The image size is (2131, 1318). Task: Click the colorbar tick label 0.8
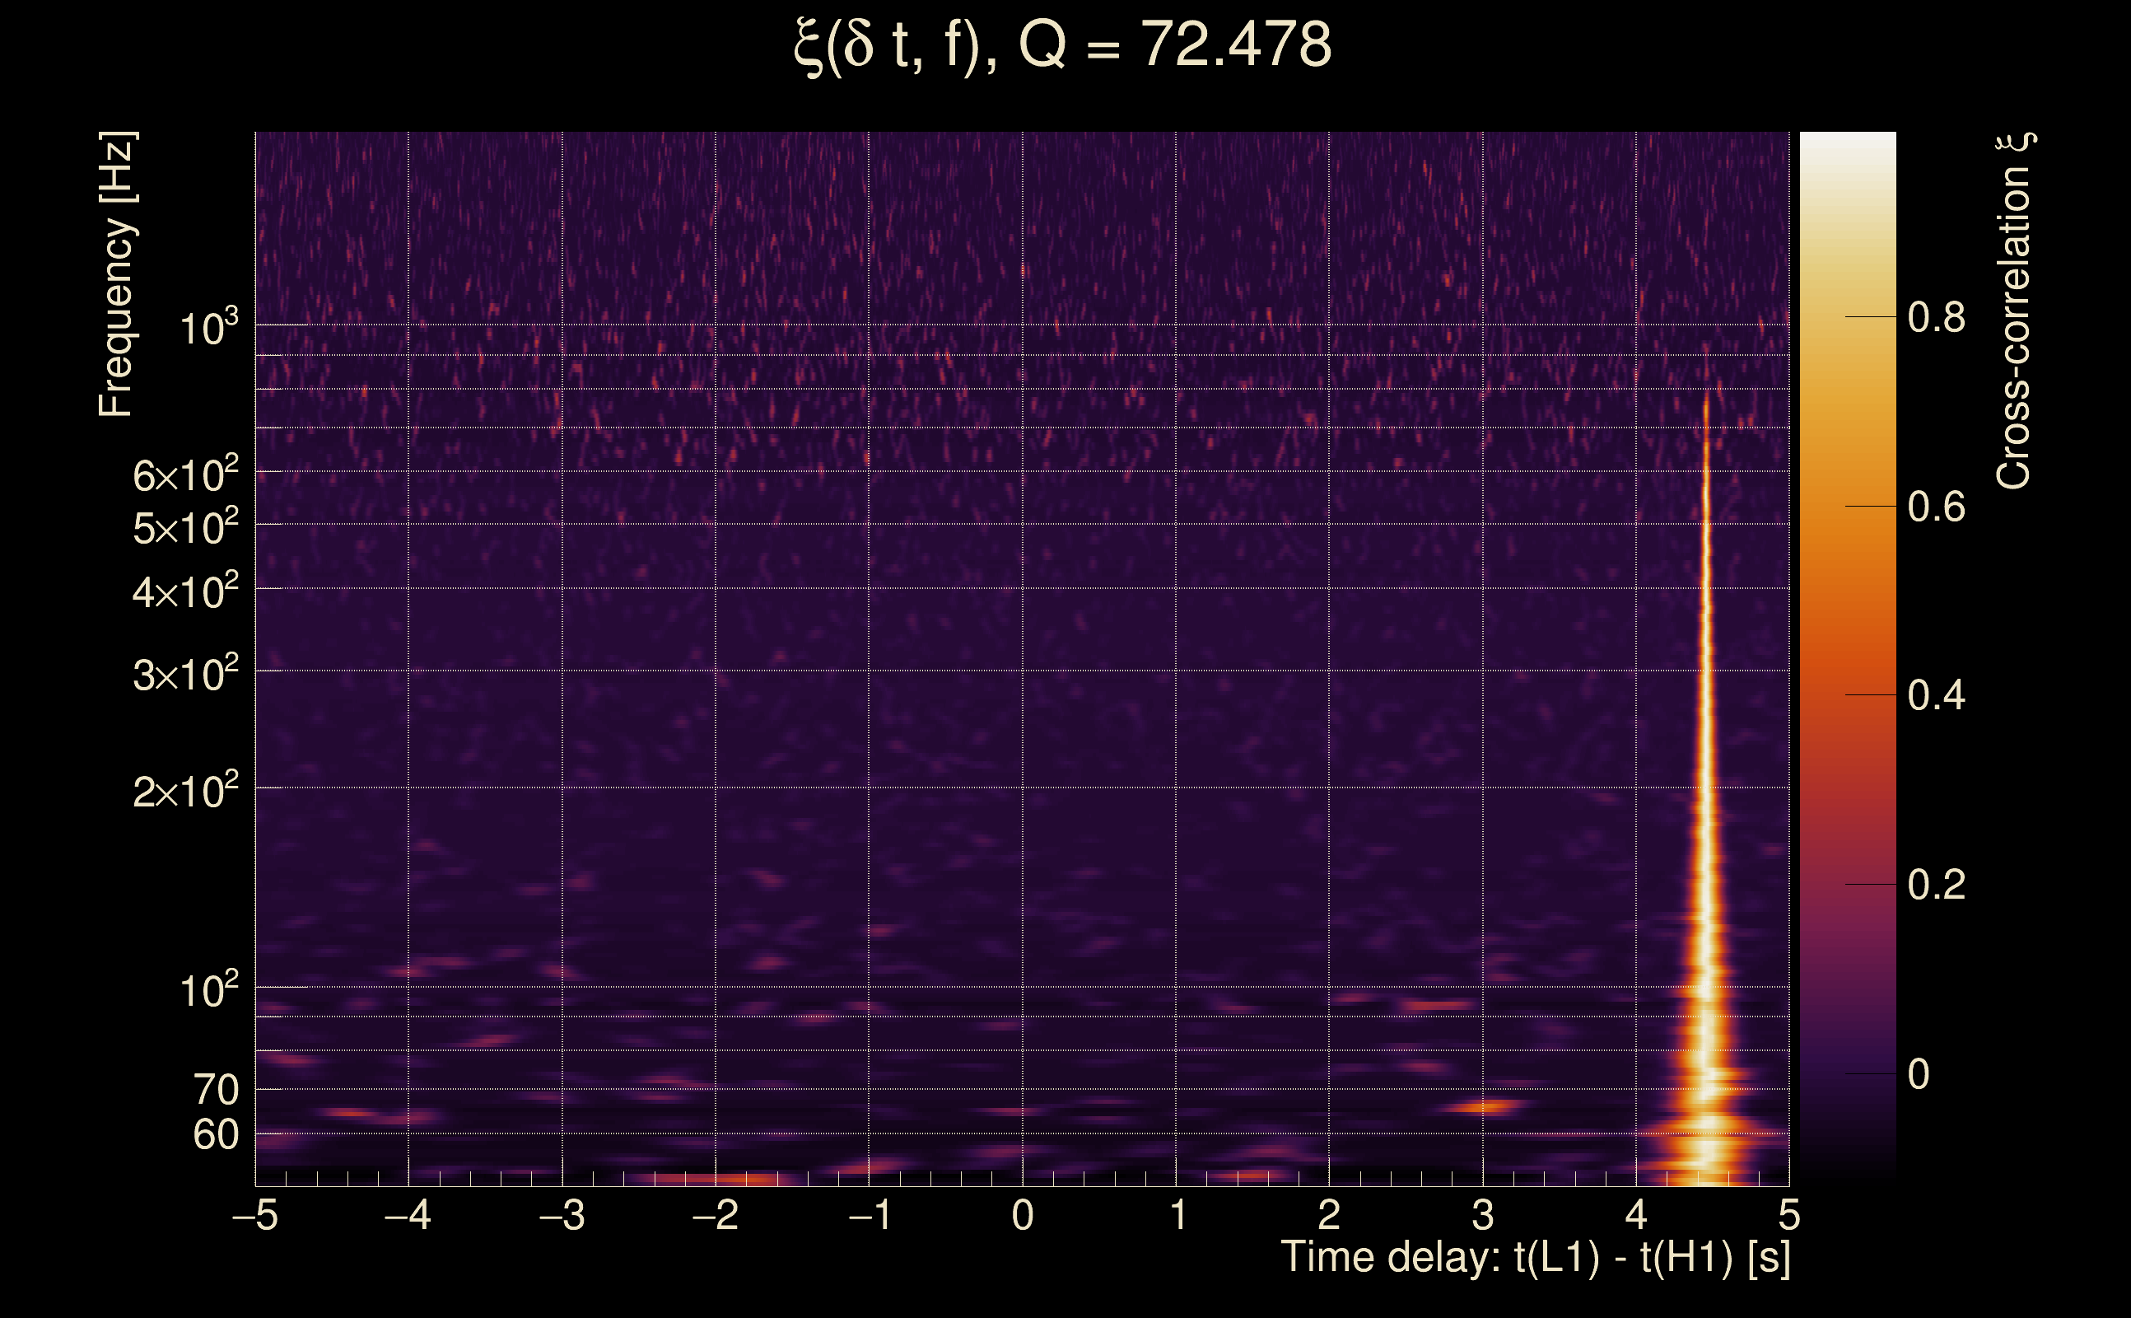coord(1936,317)
